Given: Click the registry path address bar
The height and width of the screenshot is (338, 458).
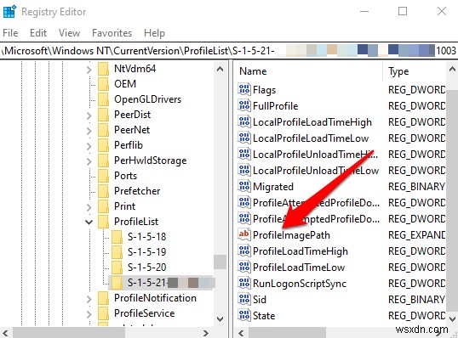Looking at the screenshot, I should (229, 51).
